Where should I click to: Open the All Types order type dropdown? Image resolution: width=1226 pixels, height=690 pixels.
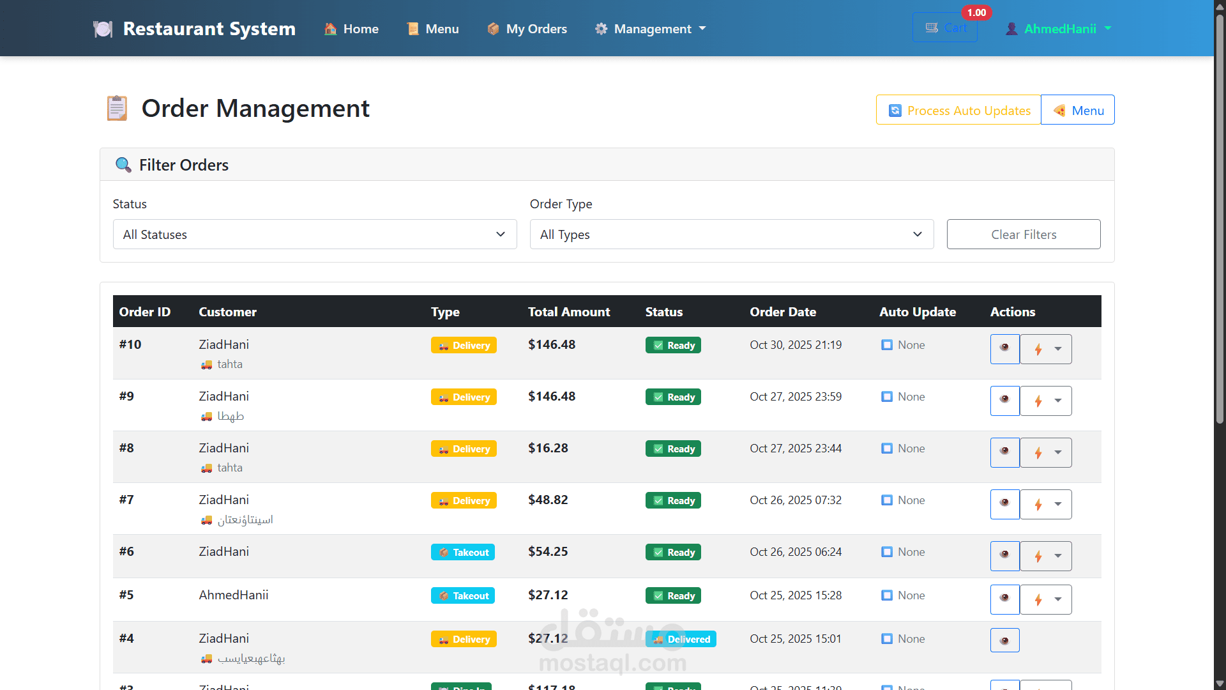point(731,234)
